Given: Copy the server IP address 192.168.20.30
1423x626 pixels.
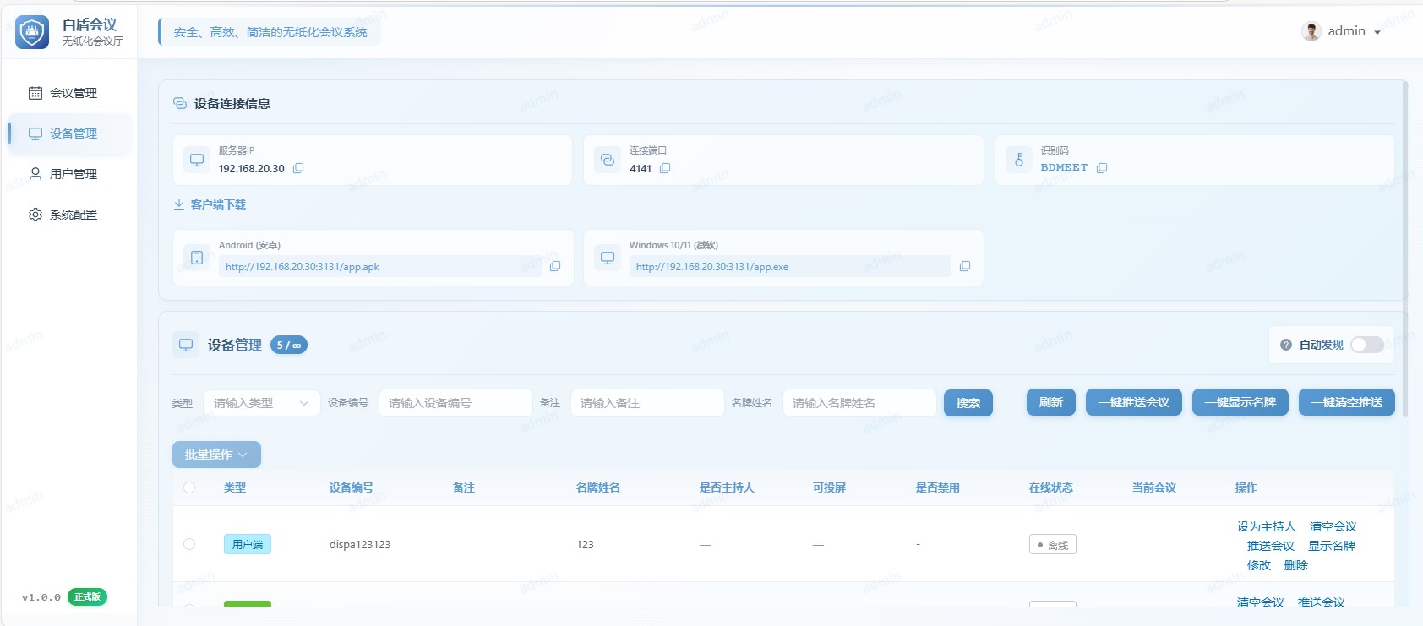Looking at the screenshot, I should pos(298,168).
